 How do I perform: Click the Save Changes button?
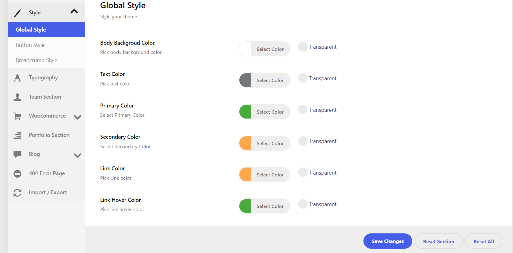point(387,241)
